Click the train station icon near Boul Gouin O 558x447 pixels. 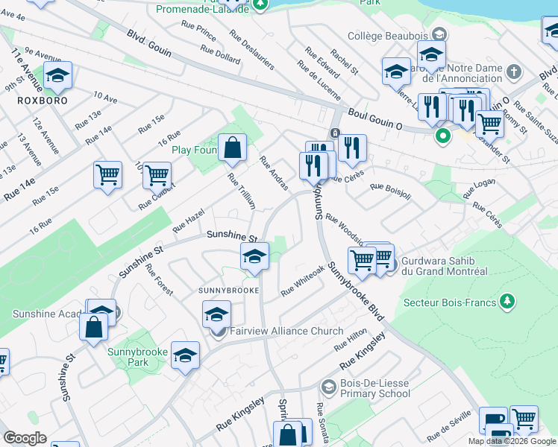[335, 133]
